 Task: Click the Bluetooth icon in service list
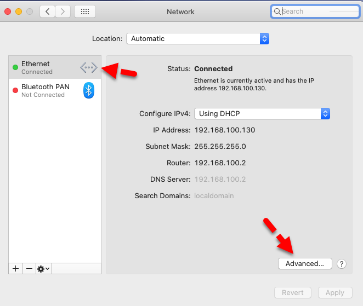[x=89, y=90]
